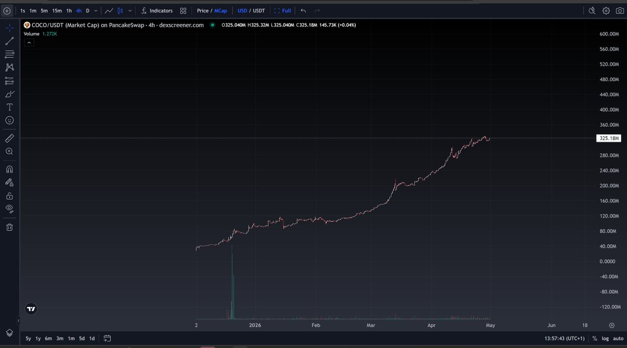This screenshot has height=348, width=627.
Task: Click the Volume indicator label
Action: click(x=32, y=33)
